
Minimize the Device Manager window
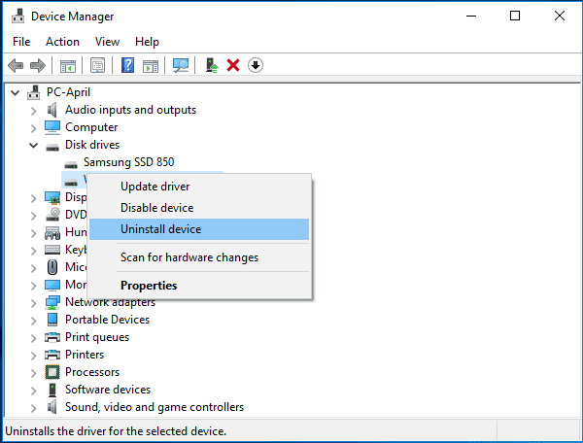(471, 16)
